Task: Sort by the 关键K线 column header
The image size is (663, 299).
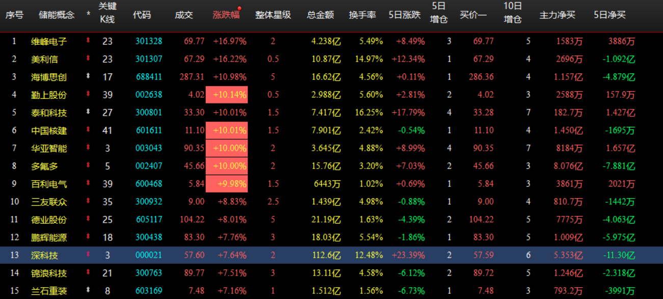Action: point(108,12)
